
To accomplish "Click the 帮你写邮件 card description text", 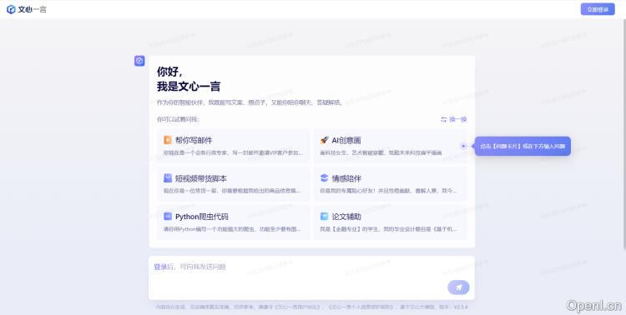I will point(233,152).
